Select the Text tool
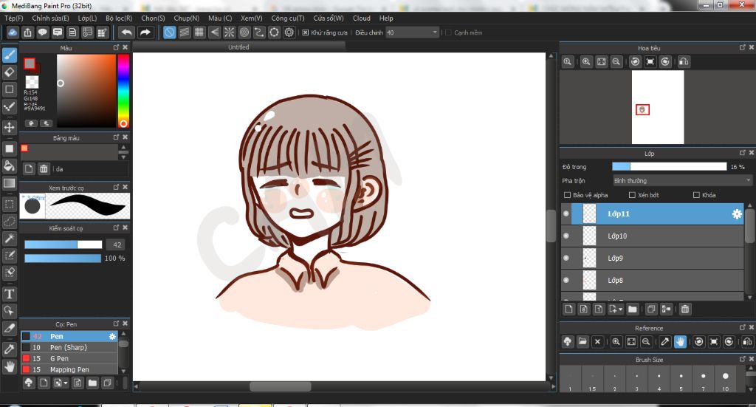 [x=9, y=294]
